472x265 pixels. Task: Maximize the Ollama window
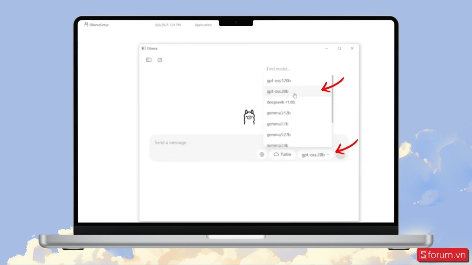(339, 48)
